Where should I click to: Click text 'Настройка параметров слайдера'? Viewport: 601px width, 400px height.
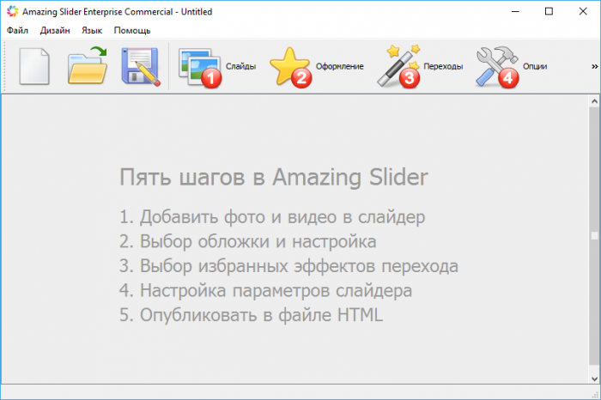tap(276, 290)
